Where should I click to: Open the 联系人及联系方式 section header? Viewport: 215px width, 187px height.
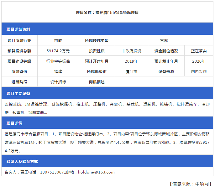tap(22, 162)
